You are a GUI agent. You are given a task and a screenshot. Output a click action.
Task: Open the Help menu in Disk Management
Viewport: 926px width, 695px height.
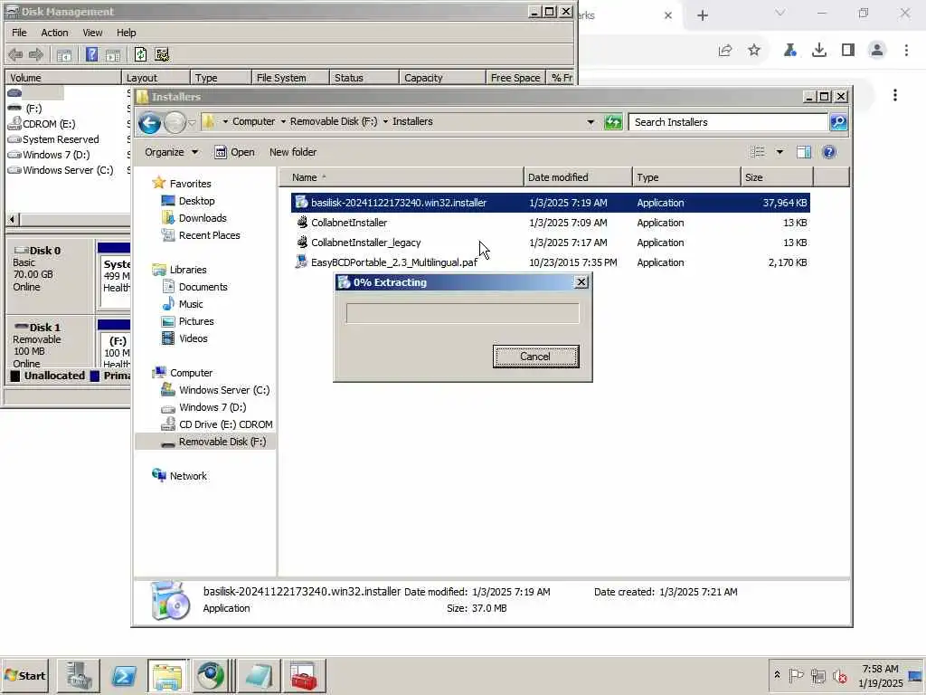[x=127, y=33]
